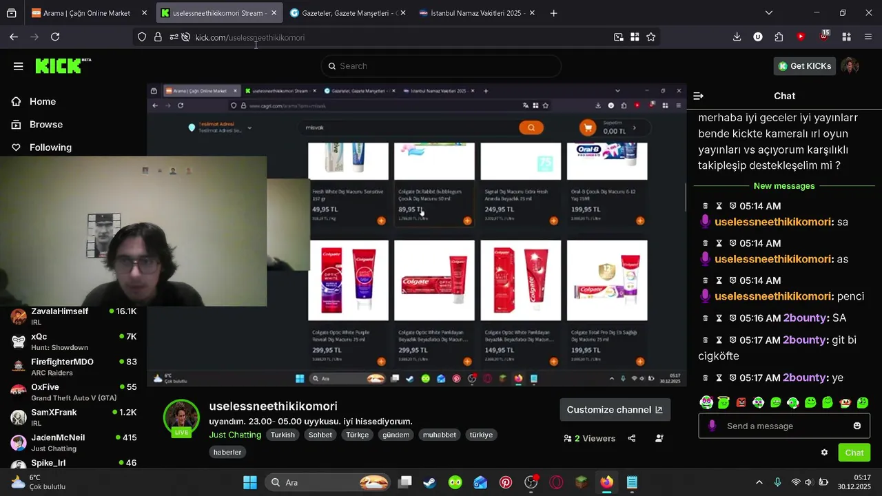Image resolution: width=882 pixels, height=496 pixels.
Task: Delete the 05:16 AM 2bounty message
Action: click(705, 318)
